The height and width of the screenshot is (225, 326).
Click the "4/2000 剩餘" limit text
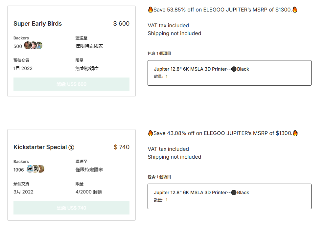click(89, 192)
